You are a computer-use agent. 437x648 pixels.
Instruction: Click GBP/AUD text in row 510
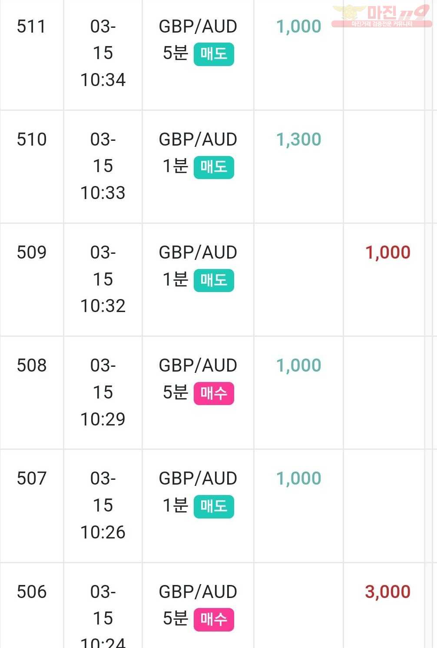pyautogui.click(x=198, y=140)
